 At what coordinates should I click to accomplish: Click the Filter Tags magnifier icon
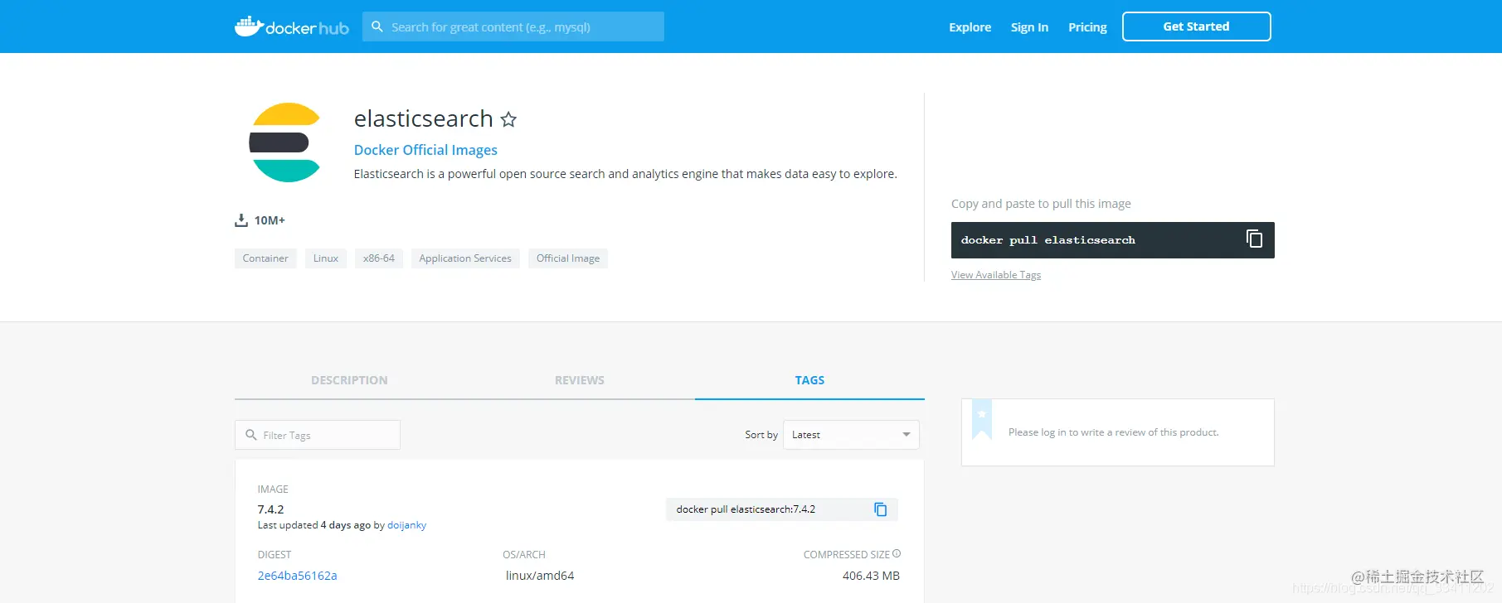[251, 435]
